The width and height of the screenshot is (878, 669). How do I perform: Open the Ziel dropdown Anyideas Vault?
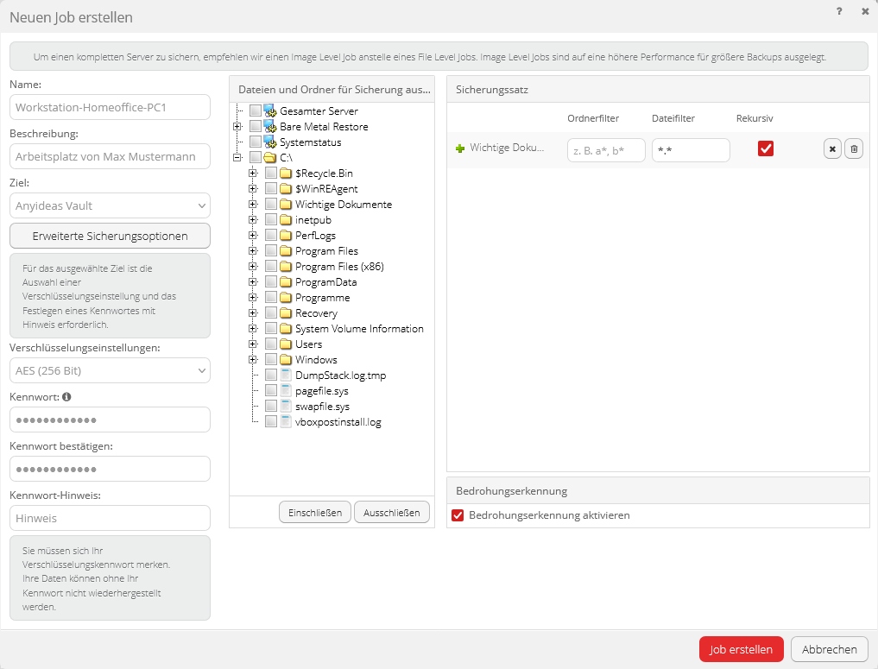[x=110, y=205]
